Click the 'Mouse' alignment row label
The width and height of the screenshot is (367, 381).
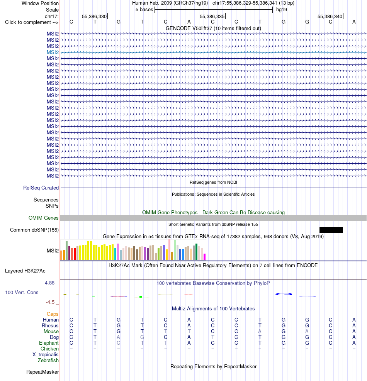(x=51, y=332)
